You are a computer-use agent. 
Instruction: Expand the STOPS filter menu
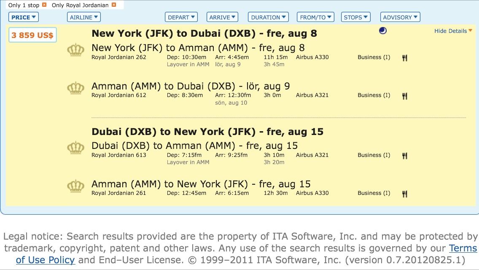tap(356, 17)
